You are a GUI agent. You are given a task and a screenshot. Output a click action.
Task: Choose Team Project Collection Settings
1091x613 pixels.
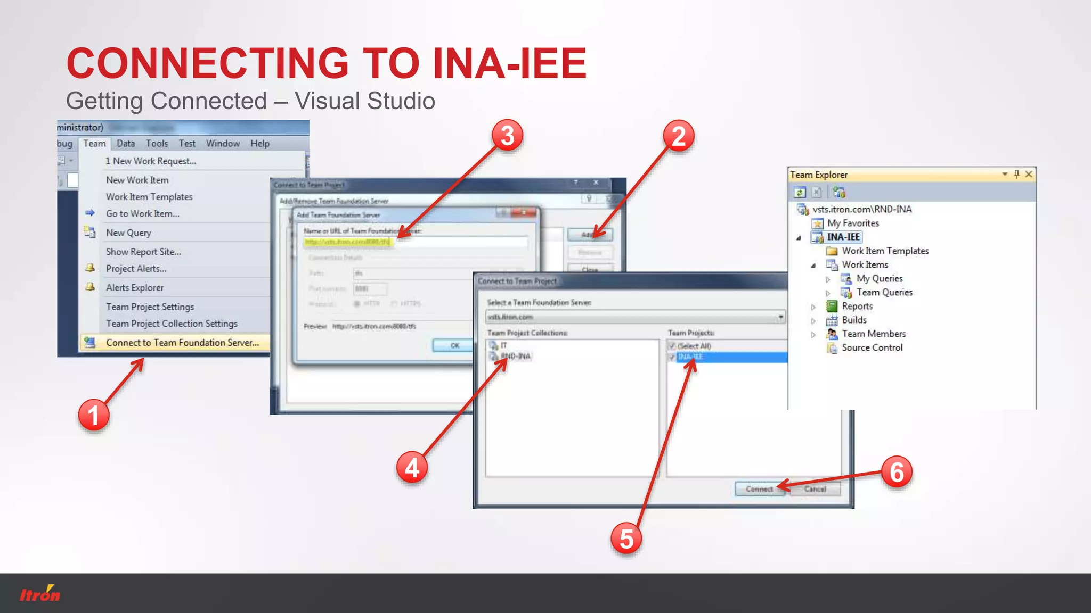(x=172, y=324)
